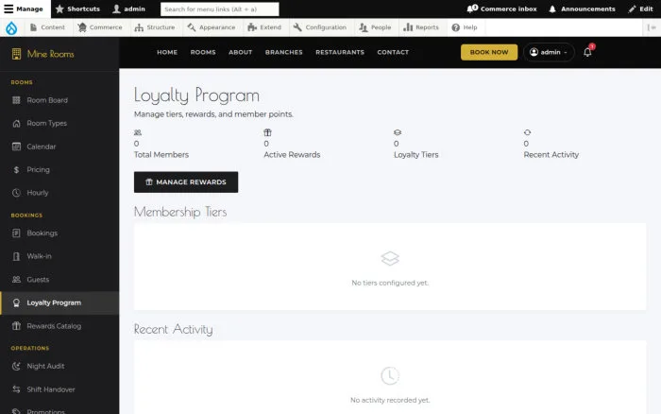Click the Recent Activity refresh icon
661x414 pixels.
527,132
